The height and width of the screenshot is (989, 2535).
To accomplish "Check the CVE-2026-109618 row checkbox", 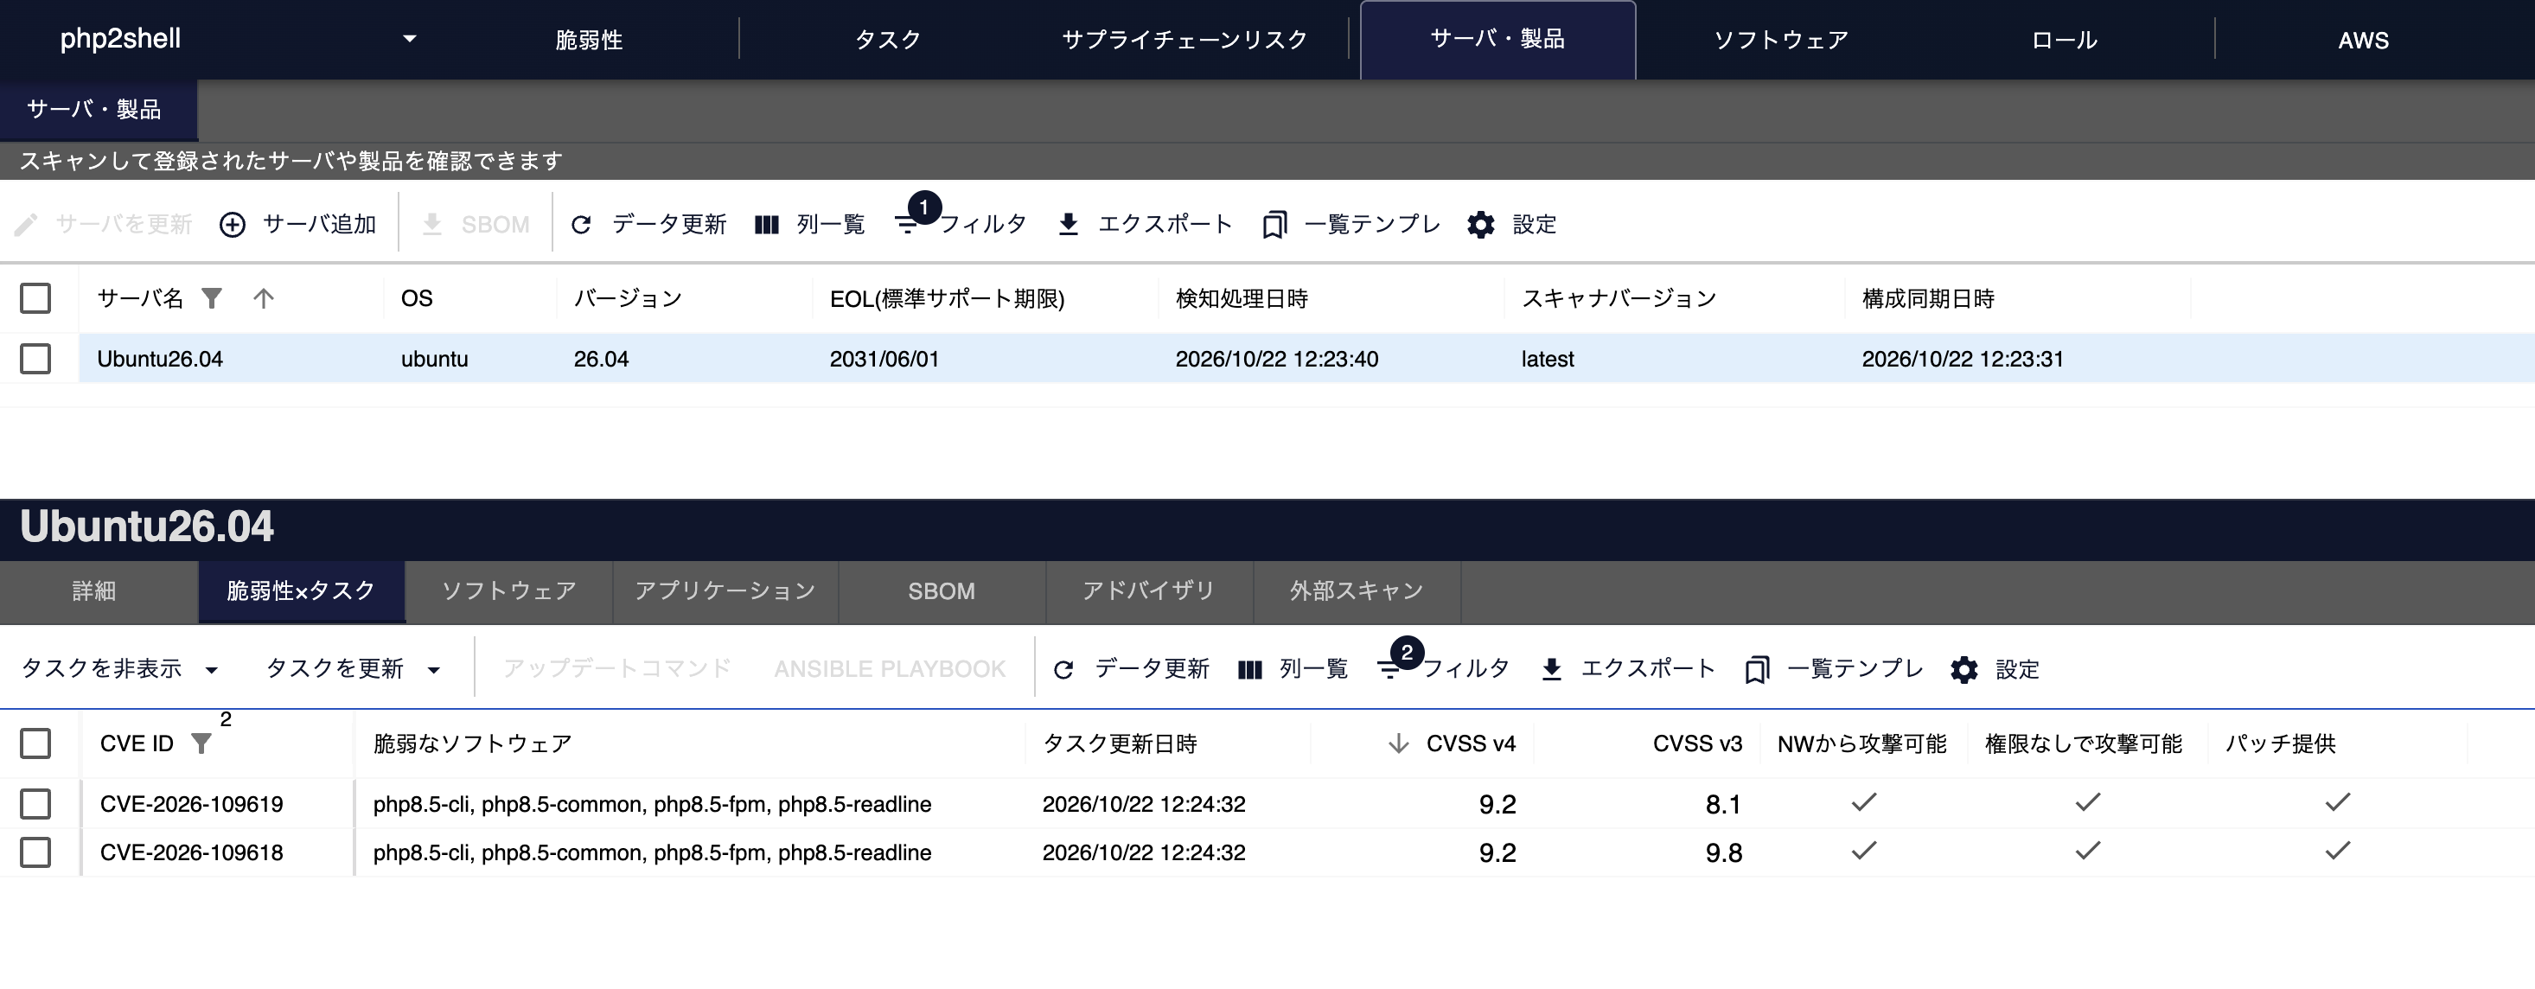I will click(35, 852).
